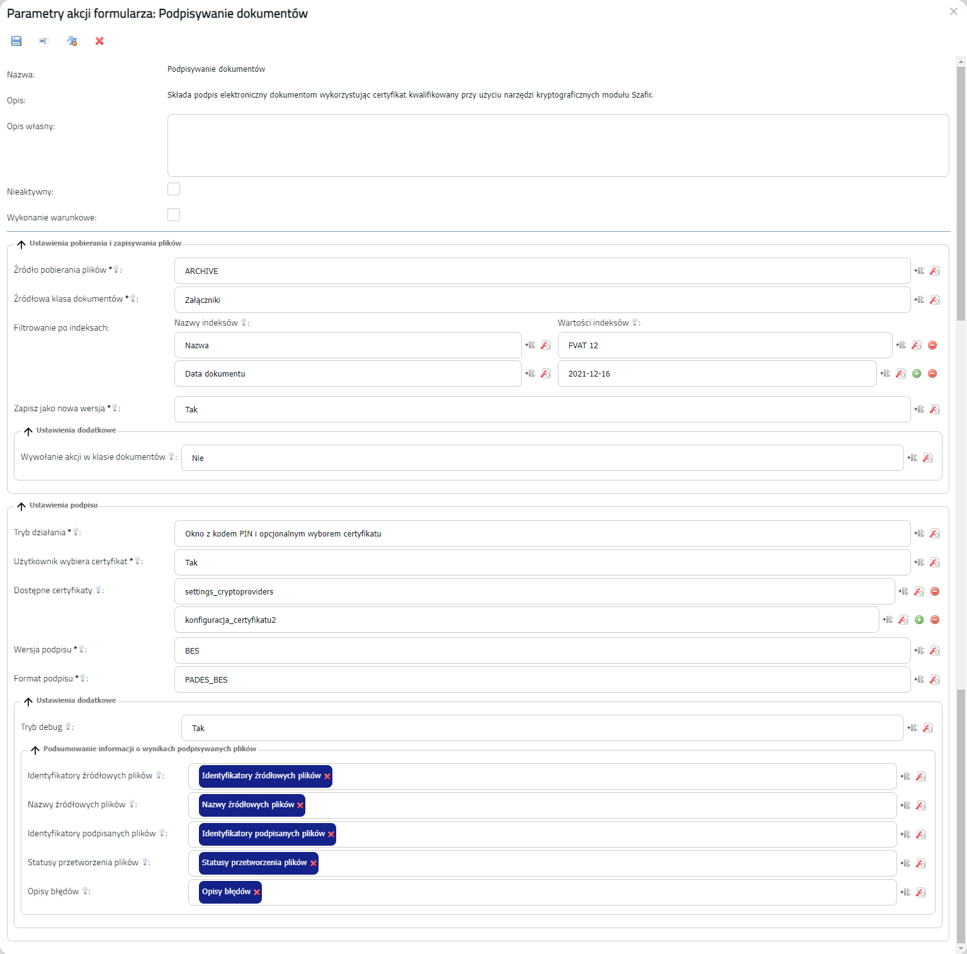The height and width of the screenshot is (954, 967).
Task: Collapse the Ustawienia podpisu section
Action: [21, 506]
